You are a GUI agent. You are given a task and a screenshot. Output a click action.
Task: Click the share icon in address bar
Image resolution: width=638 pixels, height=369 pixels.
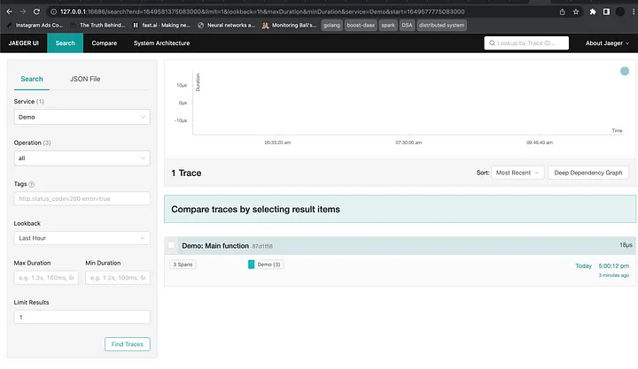point(563,12)
